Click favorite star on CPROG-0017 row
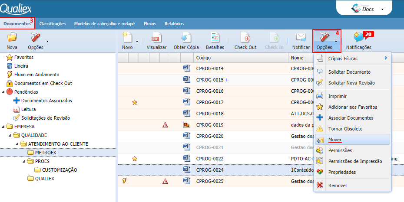Viewport: 404px width, 202px height. (x=135, y=103)
